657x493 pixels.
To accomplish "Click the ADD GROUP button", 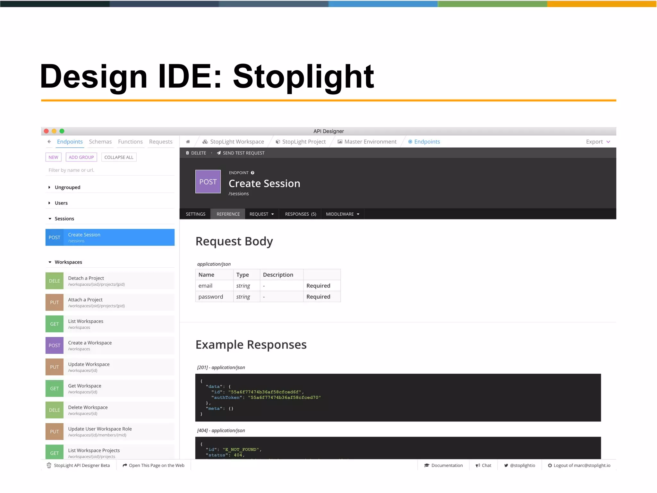I will coord(81,157).
